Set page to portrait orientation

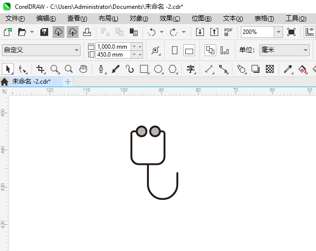click(x=175, y=50)
